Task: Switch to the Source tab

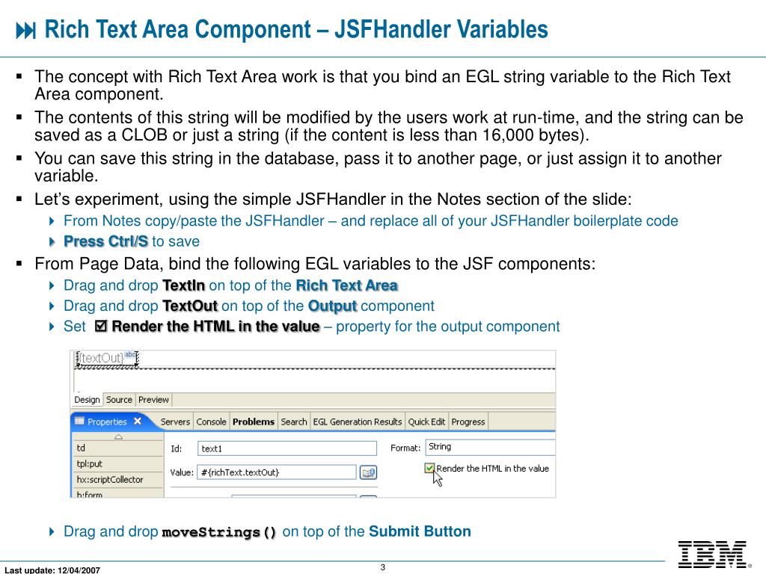Action: click(119, 400)
